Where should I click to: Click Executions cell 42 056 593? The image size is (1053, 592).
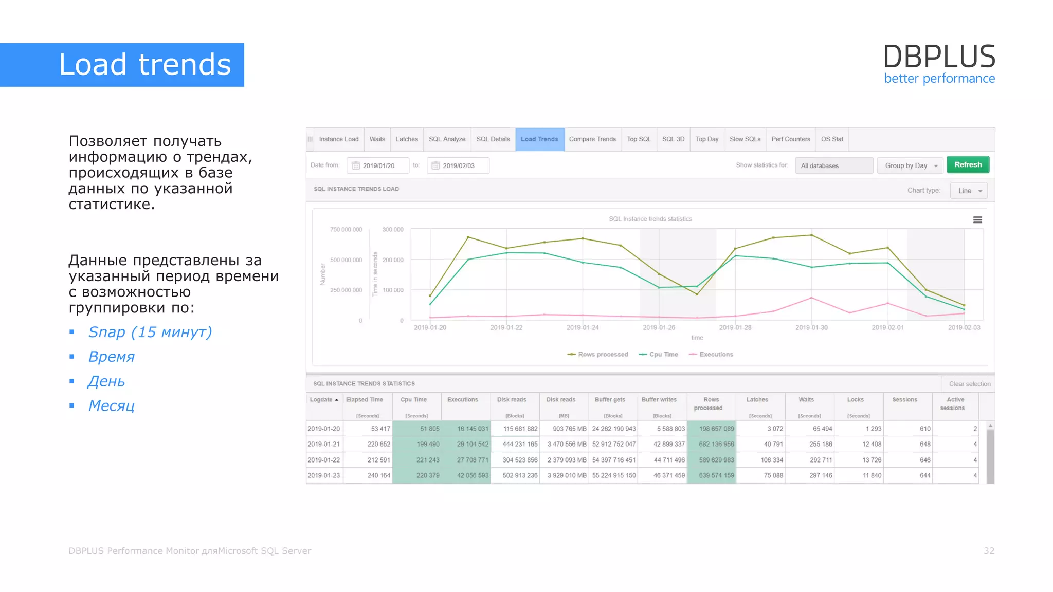click(x=465, y=475)
